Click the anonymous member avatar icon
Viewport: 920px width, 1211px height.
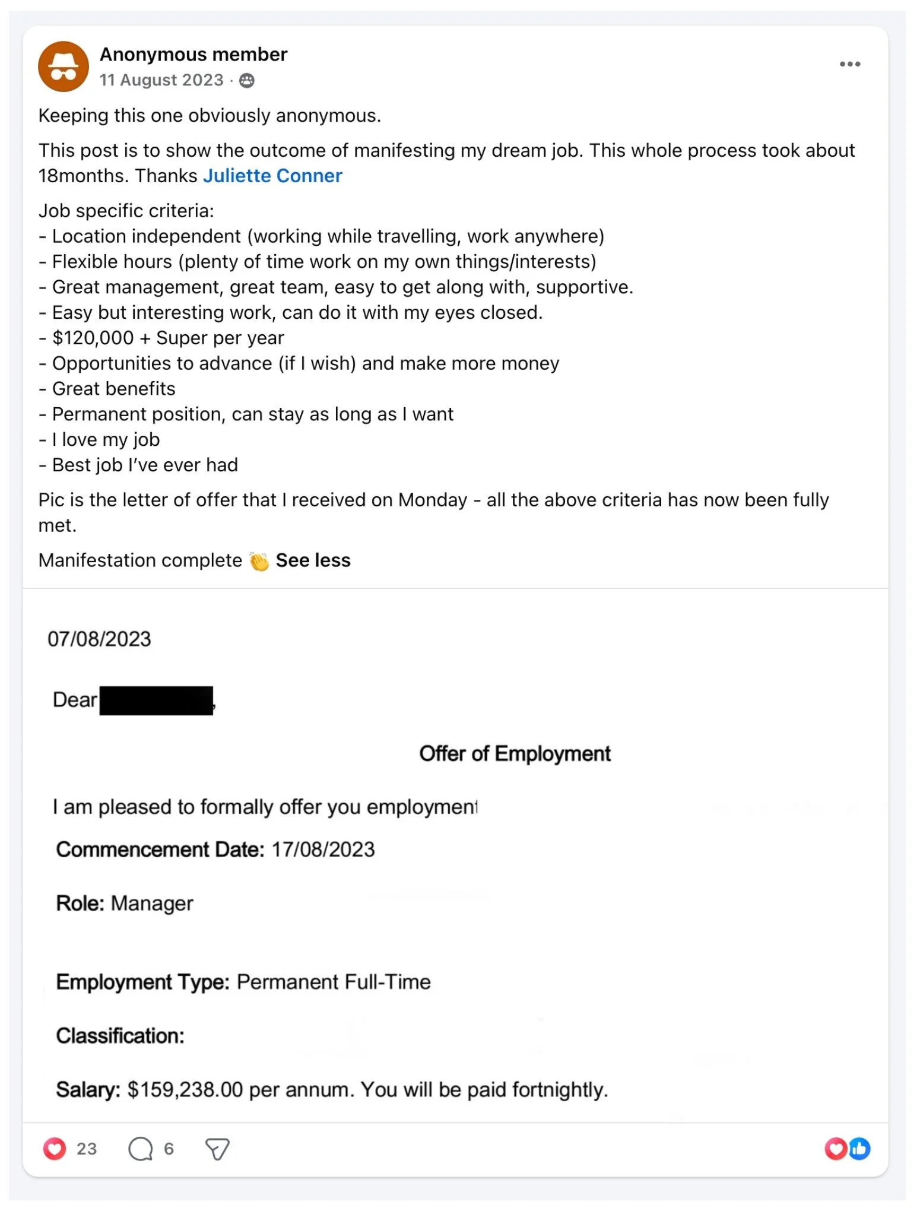coord(64,66)
